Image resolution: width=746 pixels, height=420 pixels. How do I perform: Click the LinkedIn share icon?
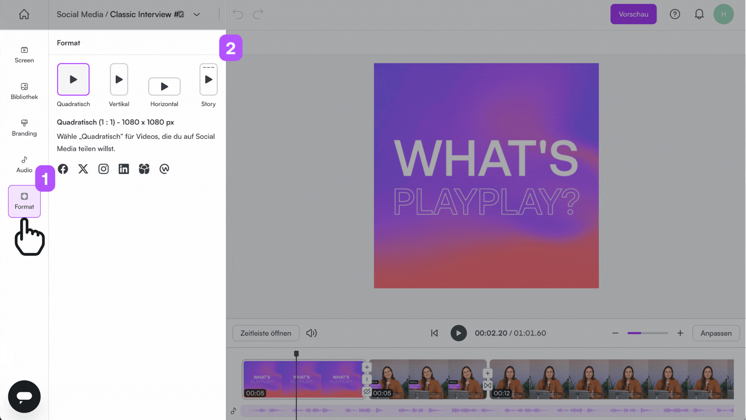point(124,169)
